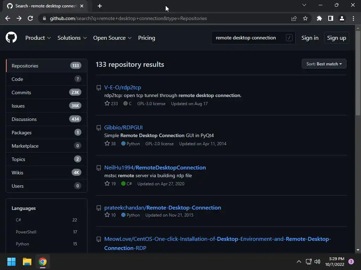The height and width of the screenshot is (270, 361).
Task: Close the GitHub Search tab
Action: pos(82,6)
